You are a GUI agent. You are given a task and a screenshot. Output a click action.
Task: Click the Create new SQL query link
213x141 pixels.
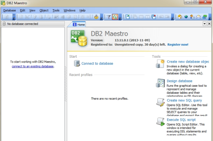184,100
